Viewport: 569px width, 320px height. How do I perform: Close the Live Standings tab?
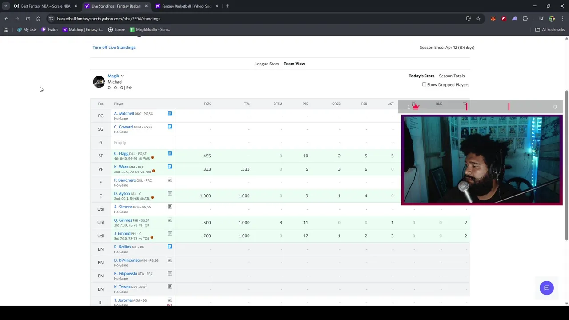pyautogui.click(x=146, y=6)
